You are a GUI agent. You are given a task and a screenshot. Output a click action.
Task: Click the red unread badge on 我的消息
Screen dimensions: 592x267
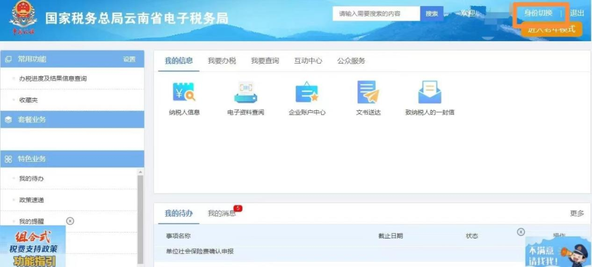coord(238,208)
